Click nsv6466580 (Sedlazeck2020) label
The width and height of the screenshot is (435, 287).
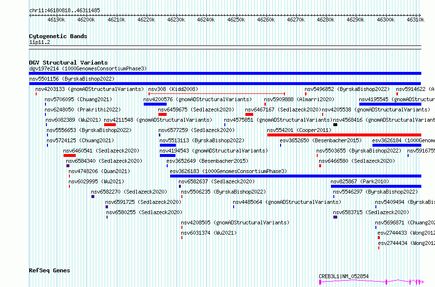tap(357, 161)
